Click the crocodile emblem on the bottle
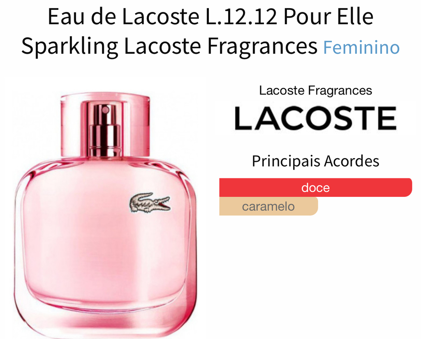Viewport: 421px width, 339px height. pos(150,203)
